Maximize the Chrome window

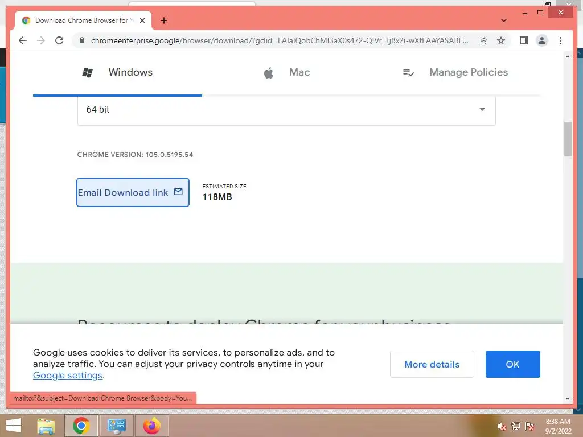[540, 13]
